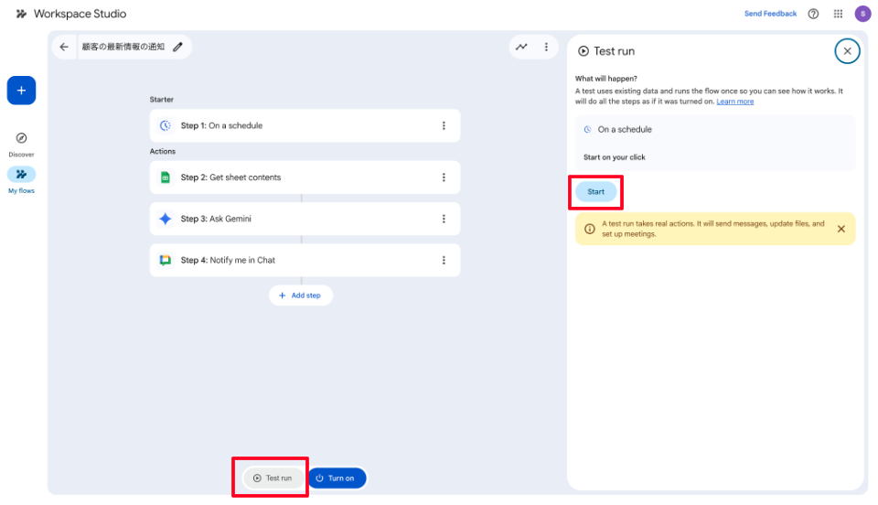Create new flow with plus button
The width and height of the screenshot is (878, 505).
click(x=21, y=91)
